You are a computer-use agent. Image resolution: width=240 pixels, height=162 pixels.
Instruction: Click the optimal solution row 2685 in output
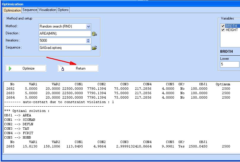[x=119, y=146]
